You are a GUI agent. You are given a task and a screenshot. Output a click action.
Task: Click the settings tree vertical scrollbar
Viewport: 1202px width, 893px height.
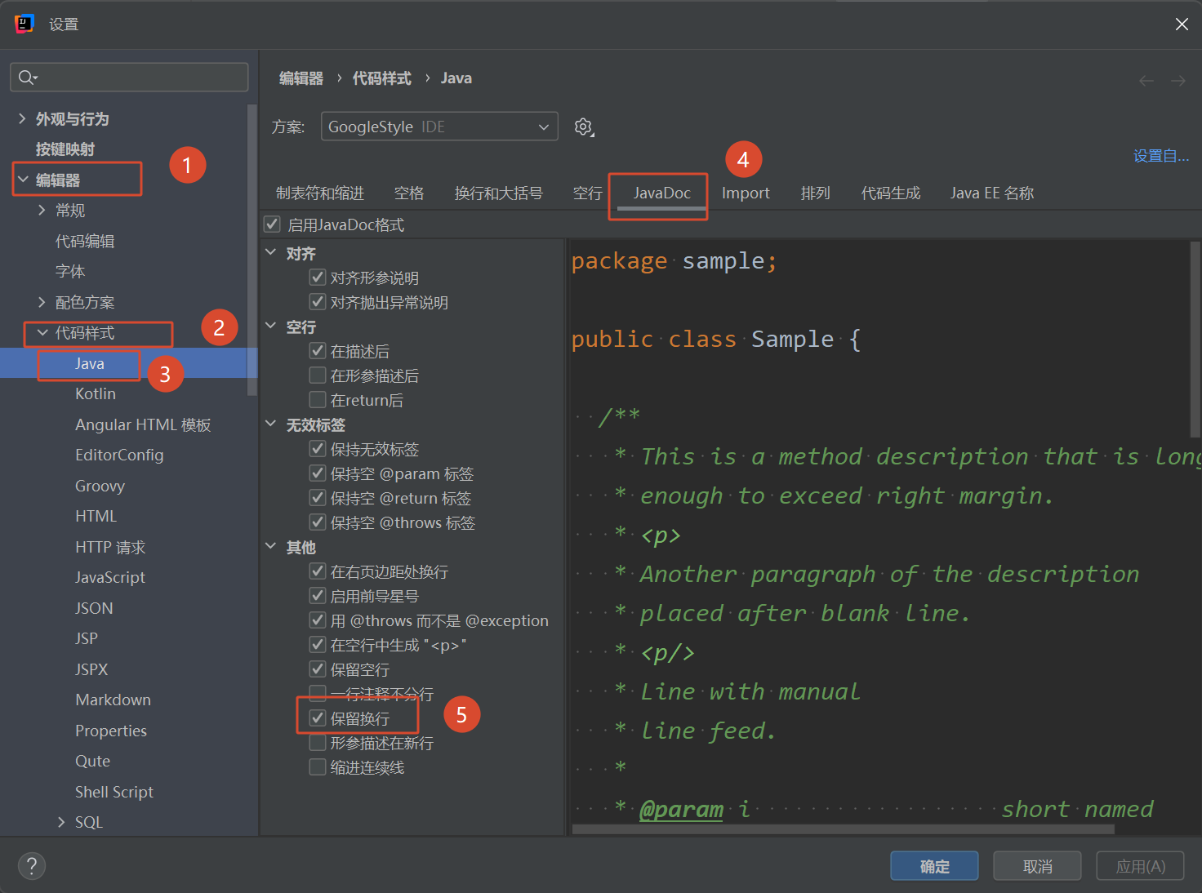(252, 249)
